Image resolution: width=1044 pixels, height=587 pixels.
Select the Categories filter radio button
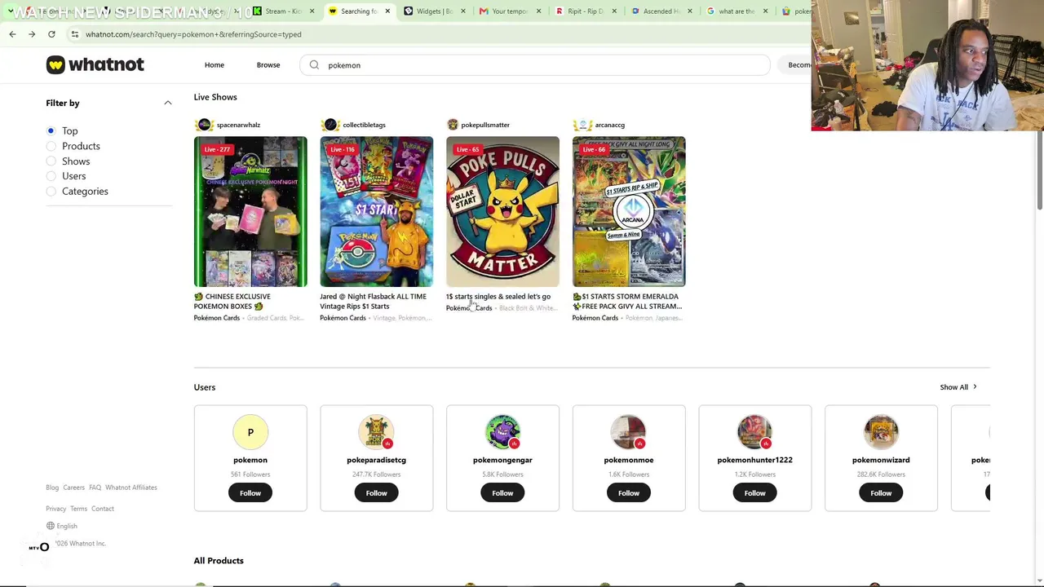[x=51, y=192]
